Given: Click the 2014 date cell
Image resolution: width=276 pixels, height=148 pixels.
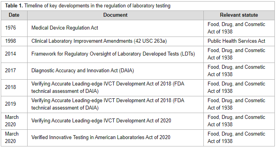Looking at the screenshot, I should click(14, 54).
